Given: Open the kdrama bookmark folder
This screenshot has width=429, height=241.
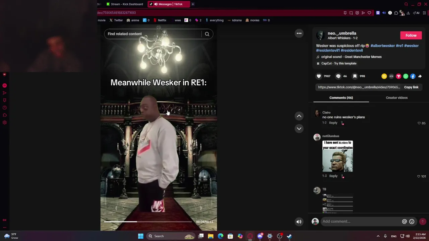Looking at the screenshot, I should pyautogui.click(x=234, y=20).
